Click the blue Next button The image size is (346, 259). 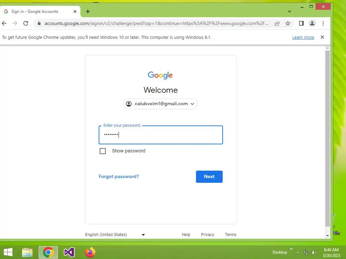coord(209,177)
